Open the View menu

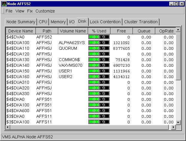pyautogui.click(x=20, y=11)
